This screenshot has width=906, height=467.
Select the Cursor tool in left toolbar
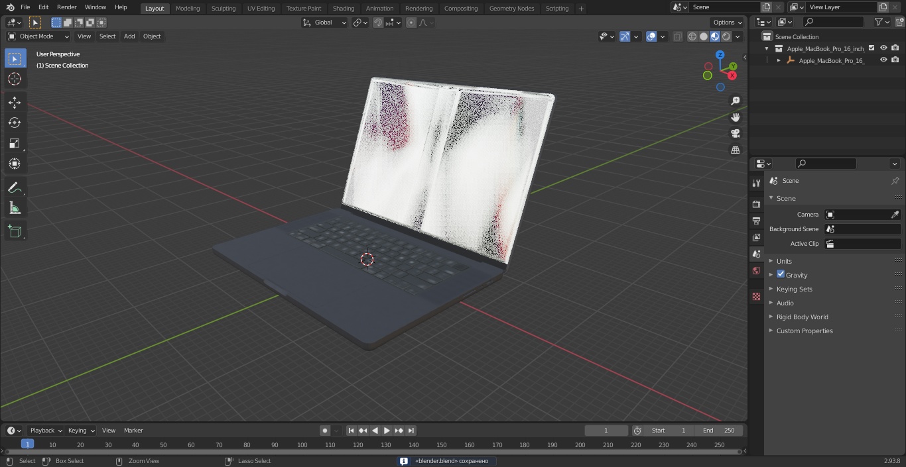click(15, 79)
